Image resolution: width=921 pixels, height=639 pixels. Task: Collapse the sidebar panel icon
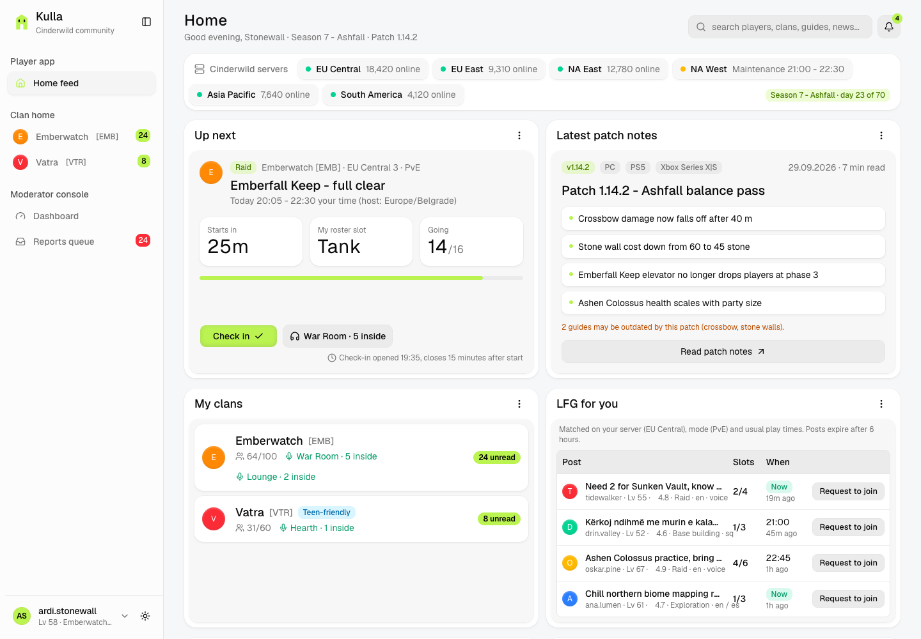click(x=146, y=22)
